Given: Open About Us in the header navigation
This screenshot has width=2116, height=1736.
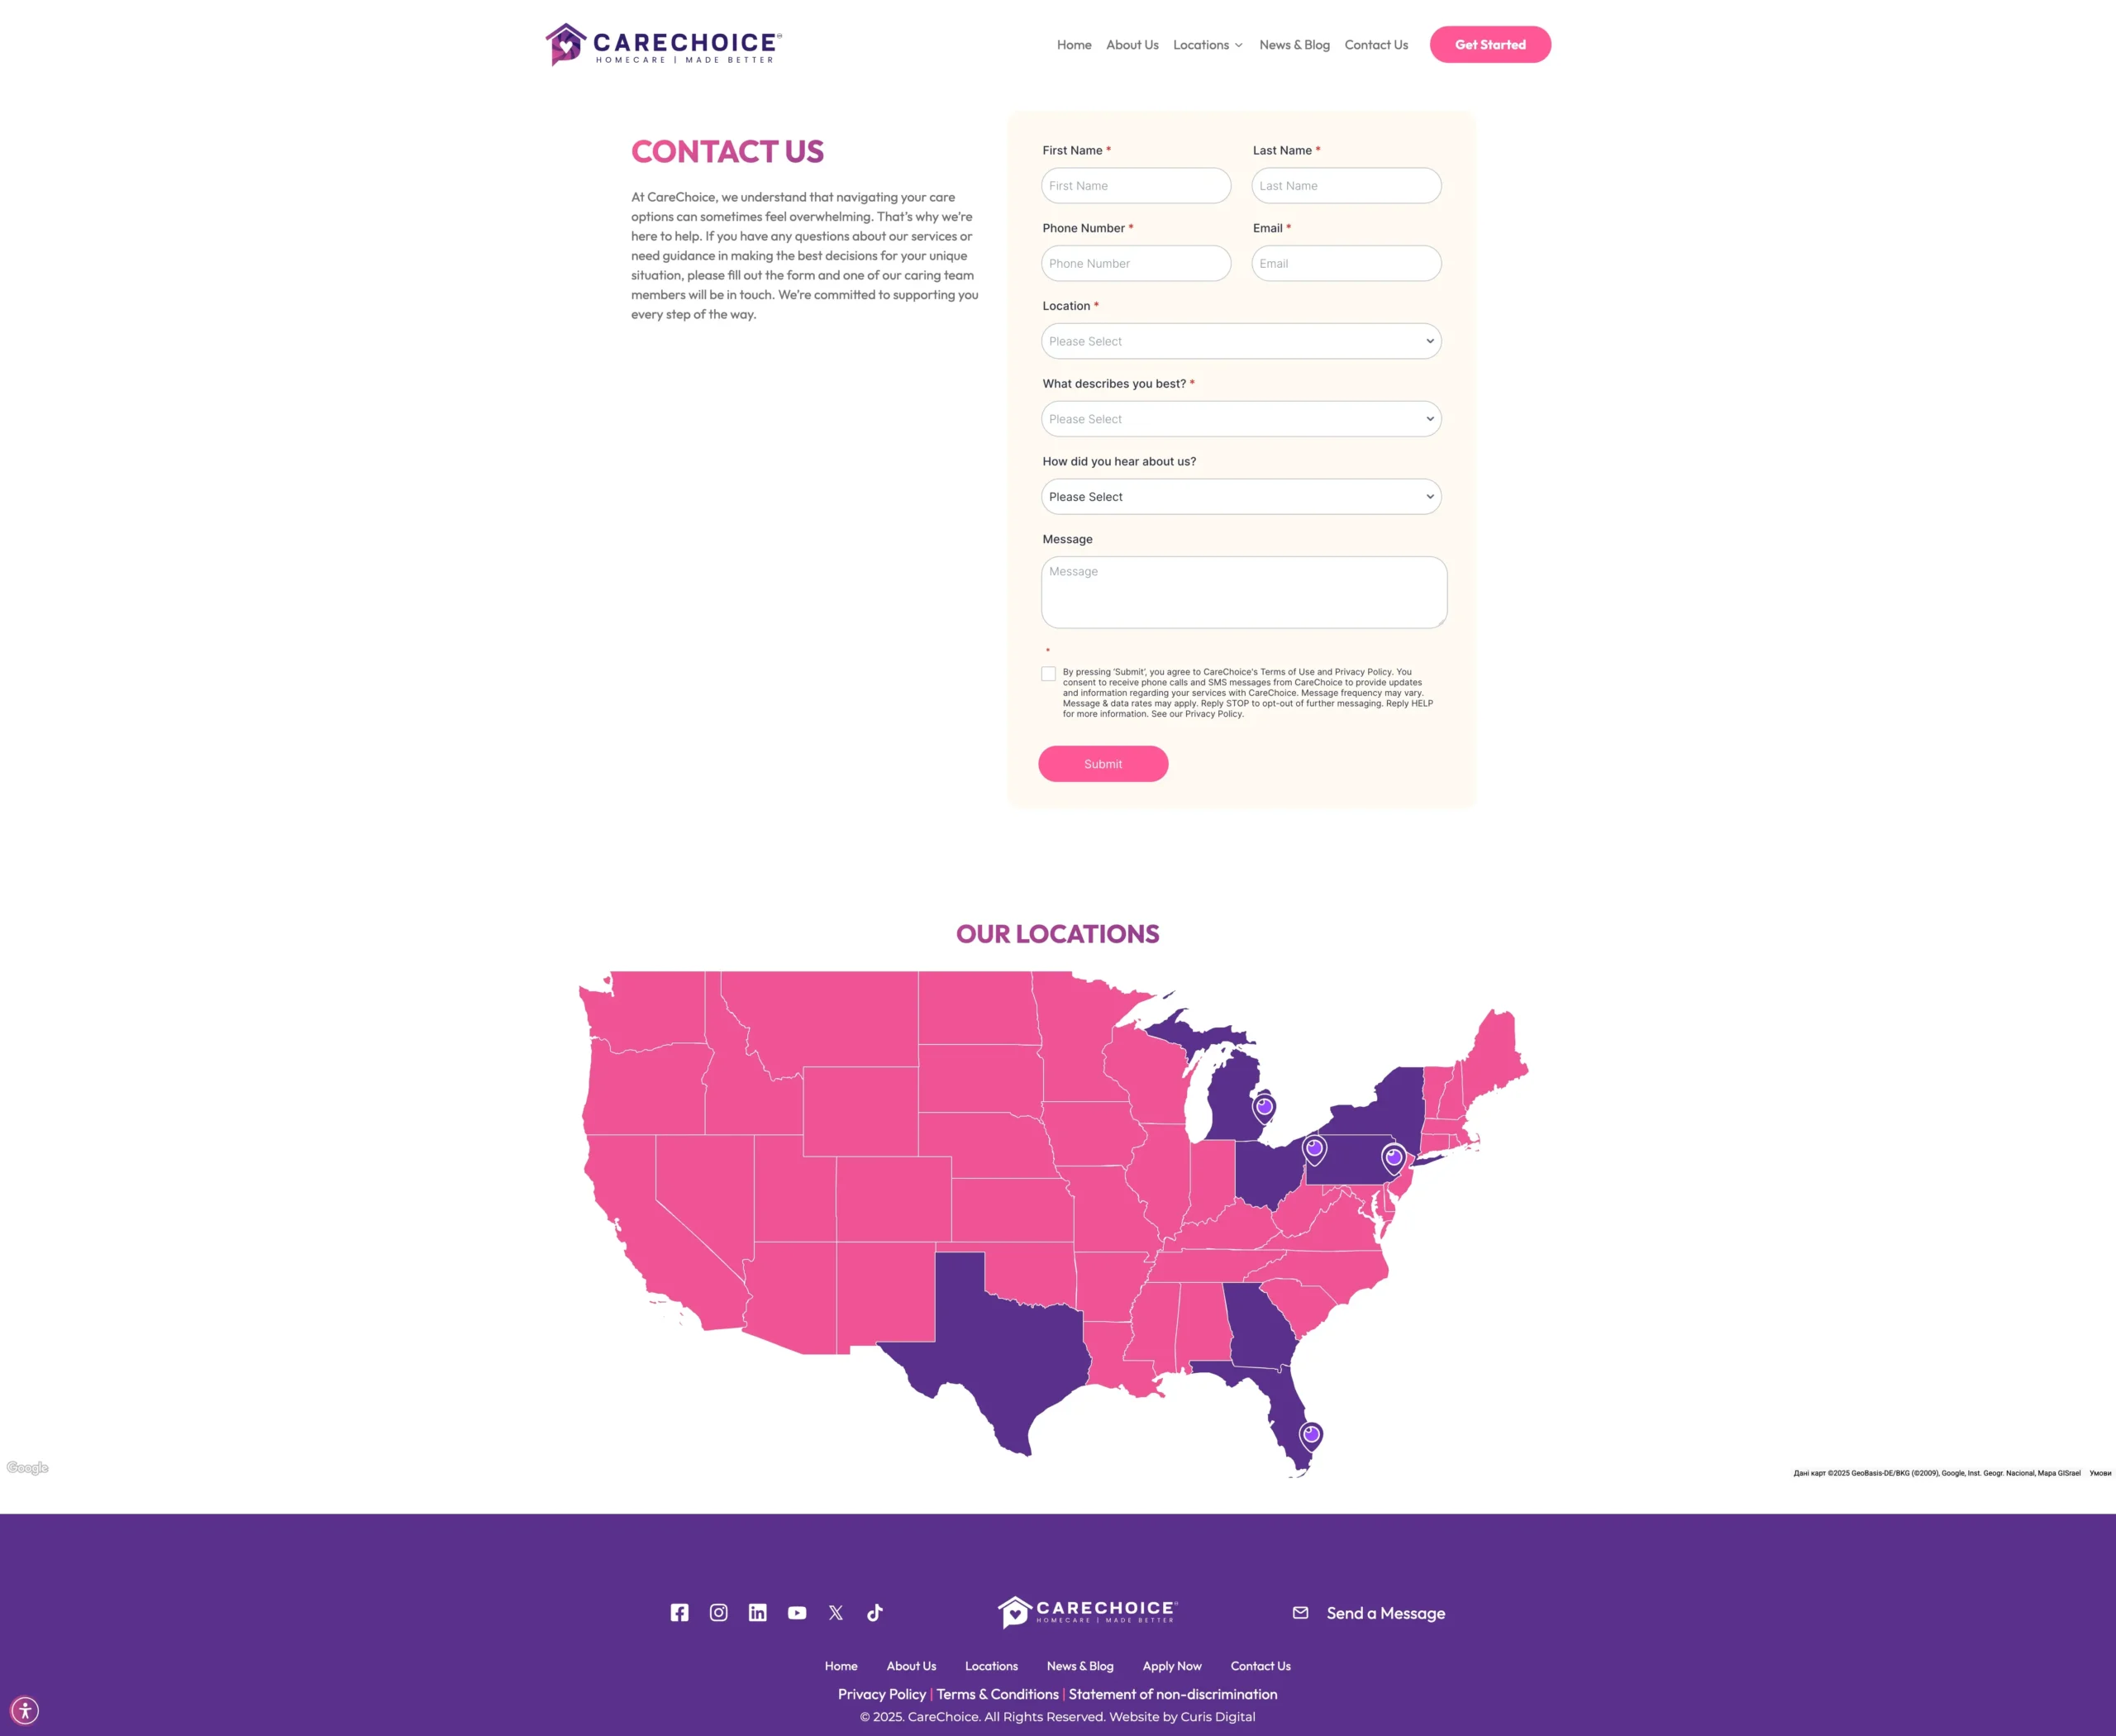Looking at the screenshot, I should pos(1132,45).
